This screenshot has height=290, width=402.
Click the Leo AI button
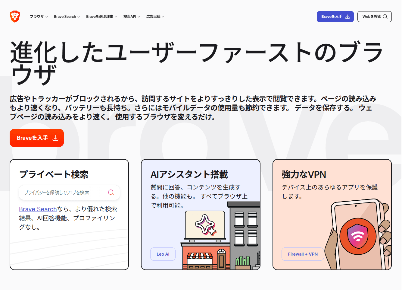click(x=163, y=254)
